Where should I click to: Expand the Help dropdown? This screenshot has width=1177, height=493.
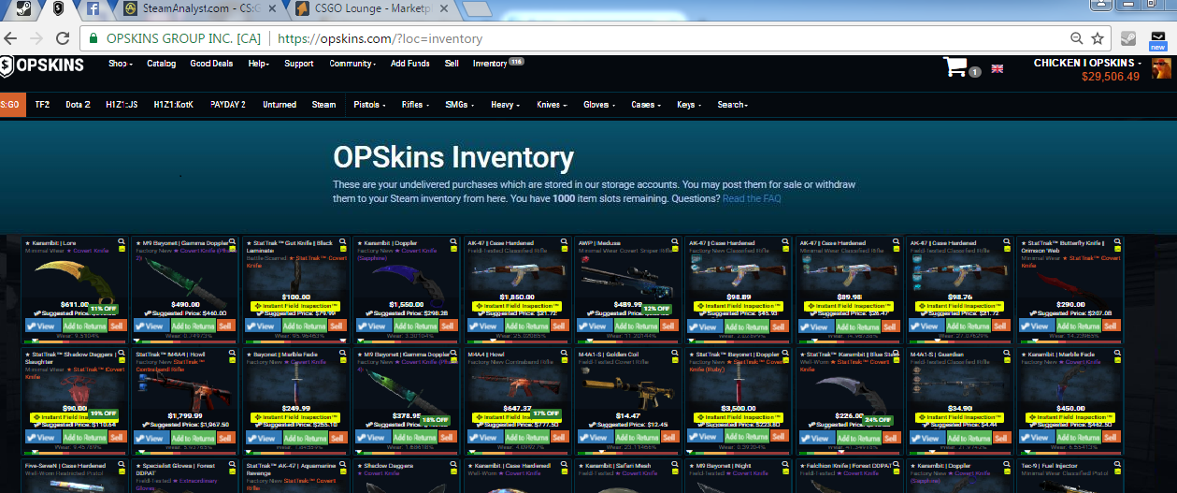pyautogui.click(x=259, y=64)
